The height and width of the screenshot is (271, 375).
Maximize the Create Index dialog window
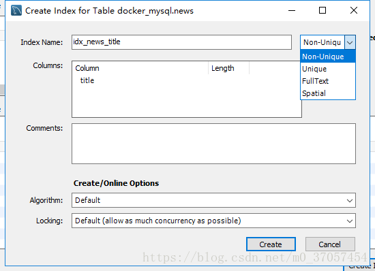click(x=322, y=10)
